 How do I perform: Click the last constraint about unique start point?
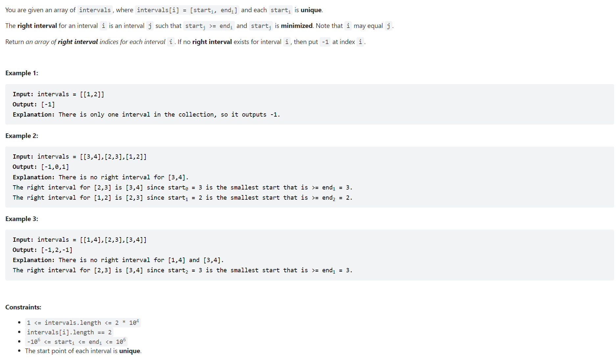(x=83, y=351)
